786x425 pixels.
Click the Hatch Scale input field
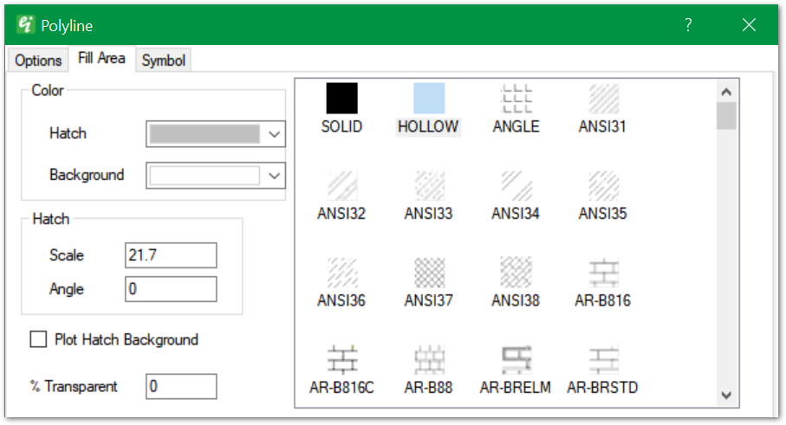point(171,255)
